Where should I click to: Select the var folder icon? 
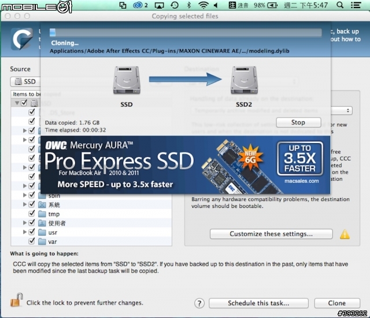42,242
